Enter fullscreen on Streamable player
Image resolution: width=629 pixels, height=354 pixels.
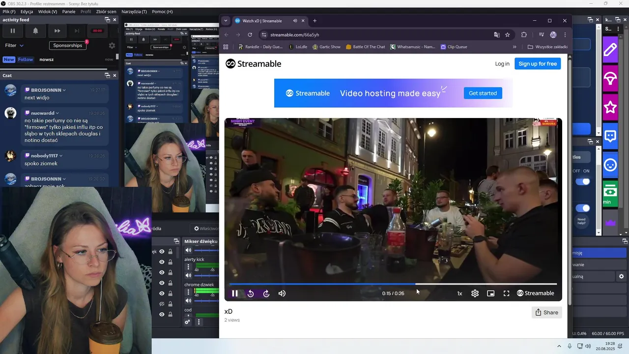click(506, 294)
